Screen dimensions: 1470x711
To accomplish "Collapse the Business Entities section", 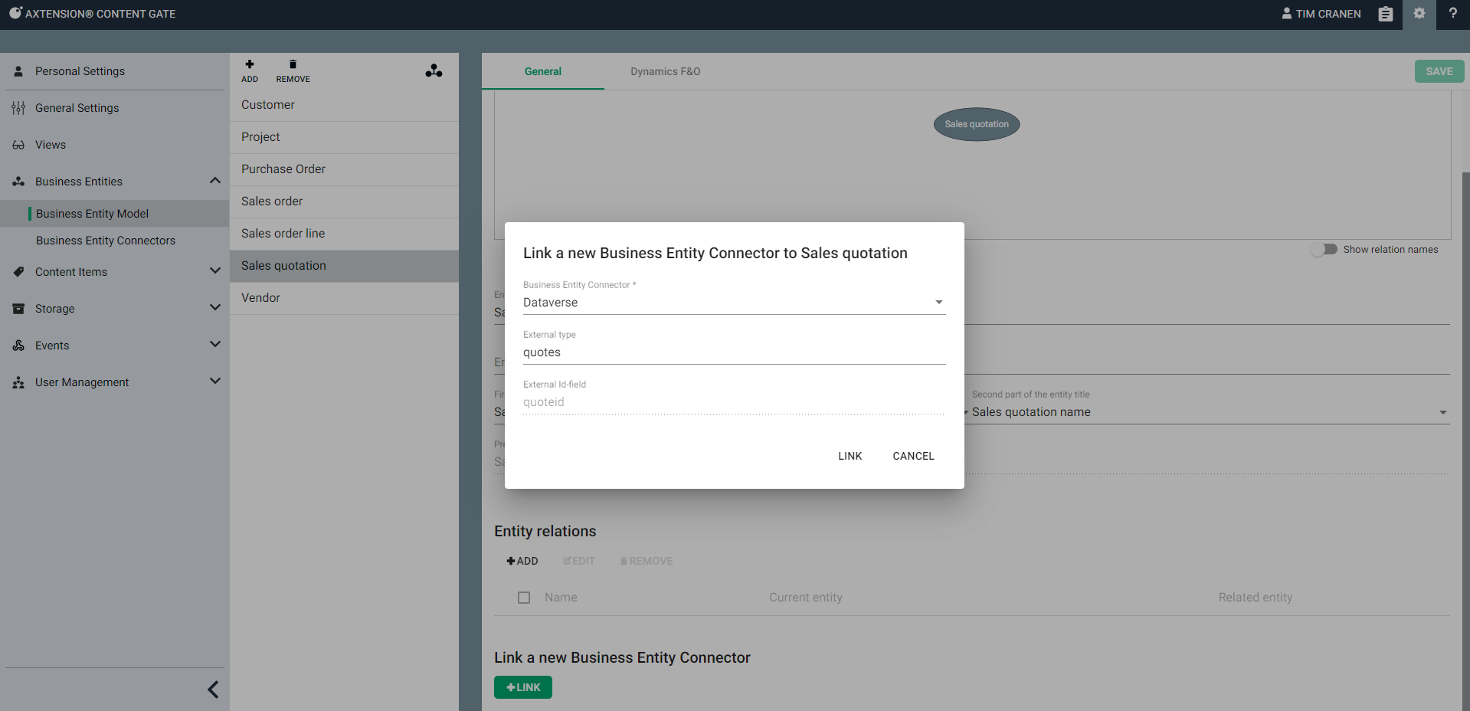I will (215, 181).
